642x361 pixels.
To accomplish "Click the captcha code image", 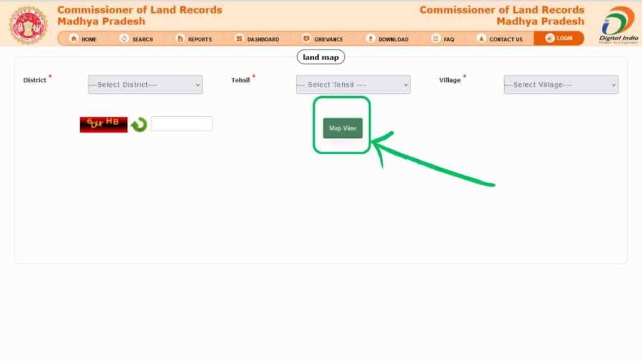I will tap(103, 124).
